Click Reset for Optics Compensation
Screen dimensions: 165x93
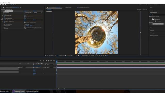(x=25, y=20)
